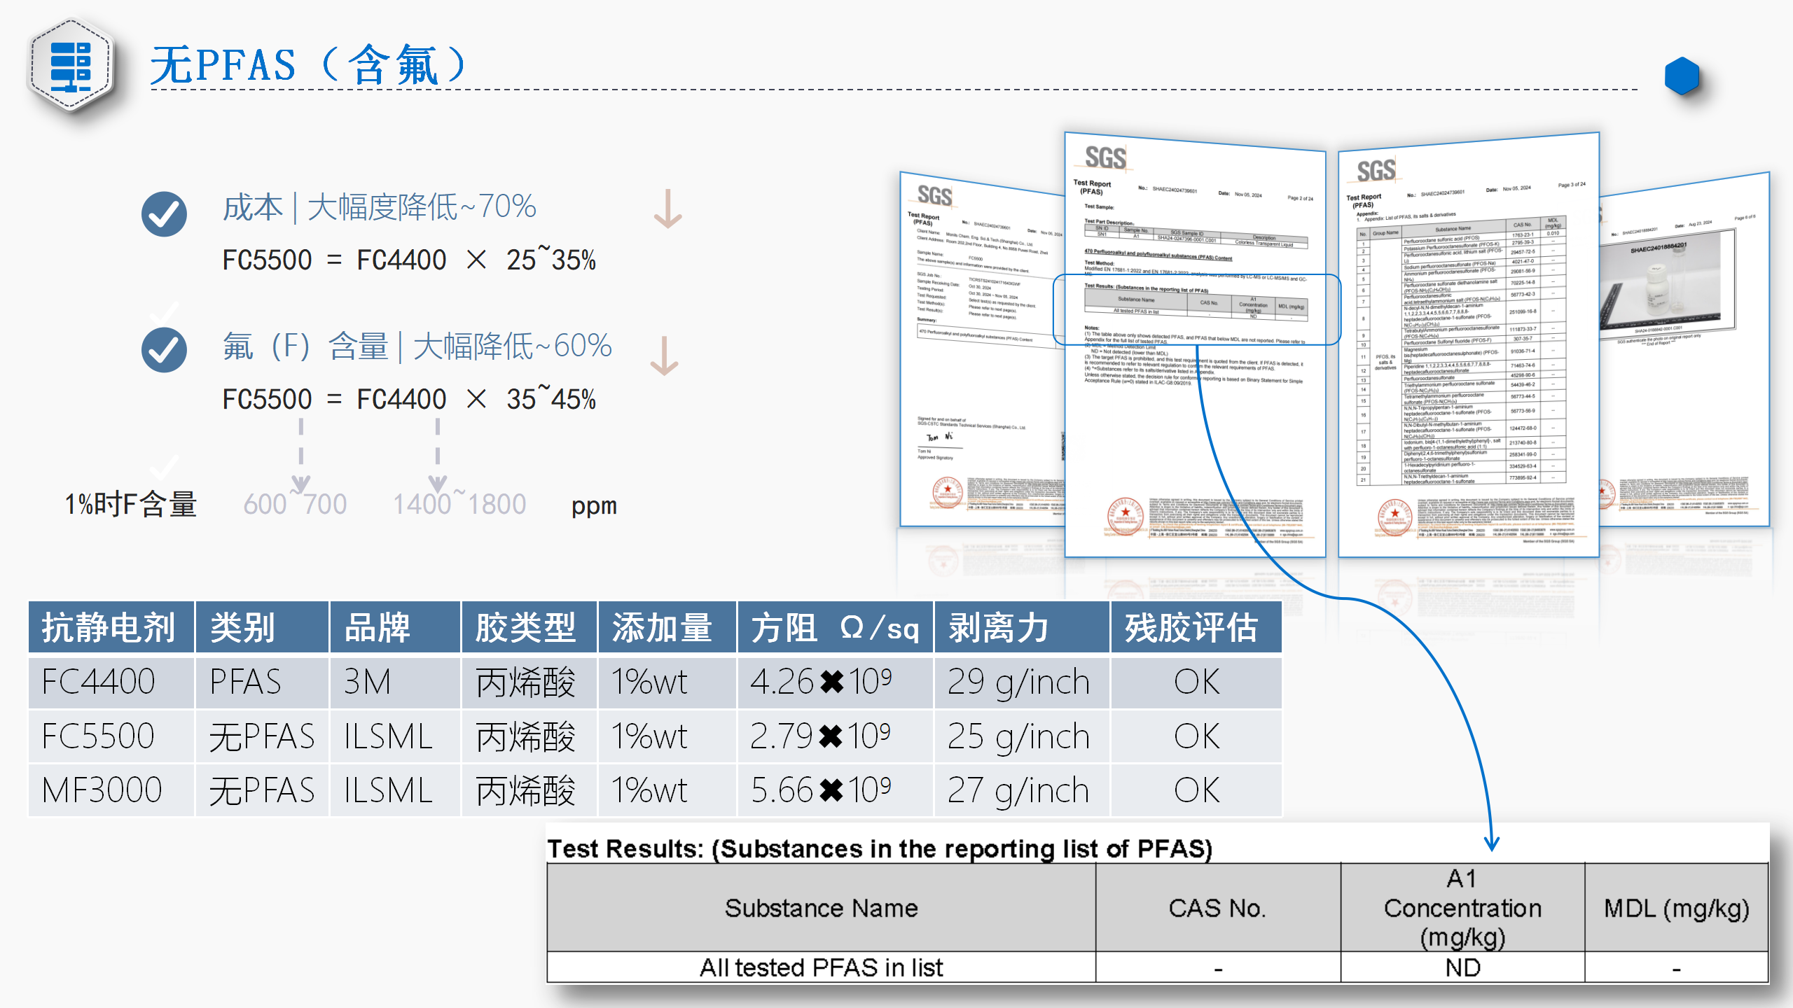This screenshot has width=1793, height=1008.
Task: Select the 残胶评估 table header cell
Action: (x=1195, y=627)
